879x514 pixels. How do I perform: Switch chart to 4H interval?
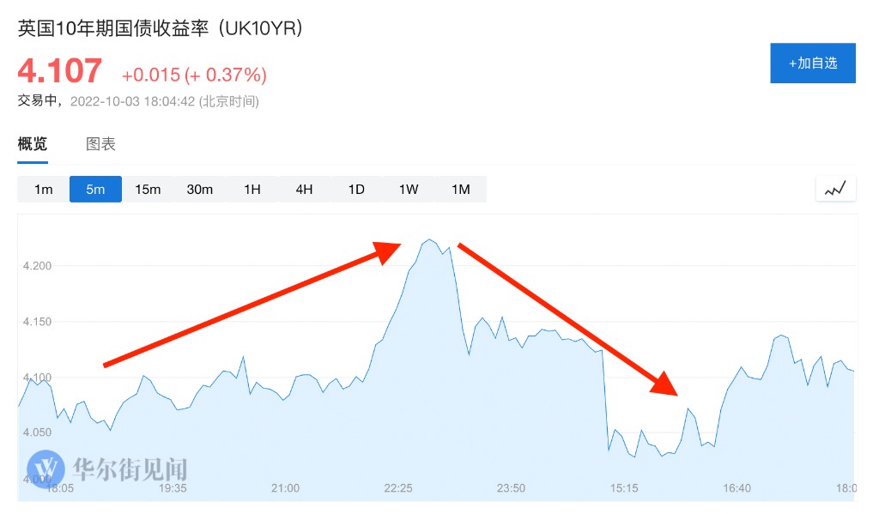point(304,190)
